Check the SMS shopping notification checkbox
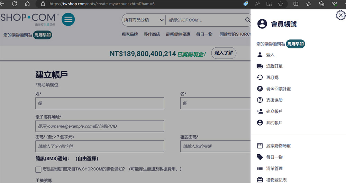This screenshot has width=346, height=183. 38,169
